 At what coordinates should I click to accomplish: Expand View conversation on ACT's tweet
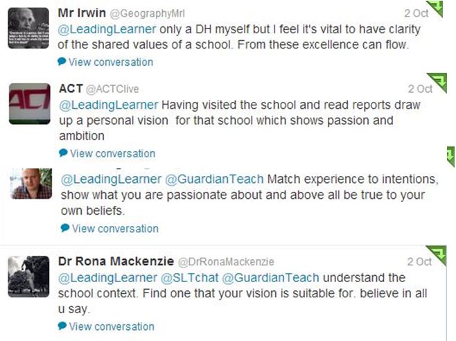pos(112,153)
